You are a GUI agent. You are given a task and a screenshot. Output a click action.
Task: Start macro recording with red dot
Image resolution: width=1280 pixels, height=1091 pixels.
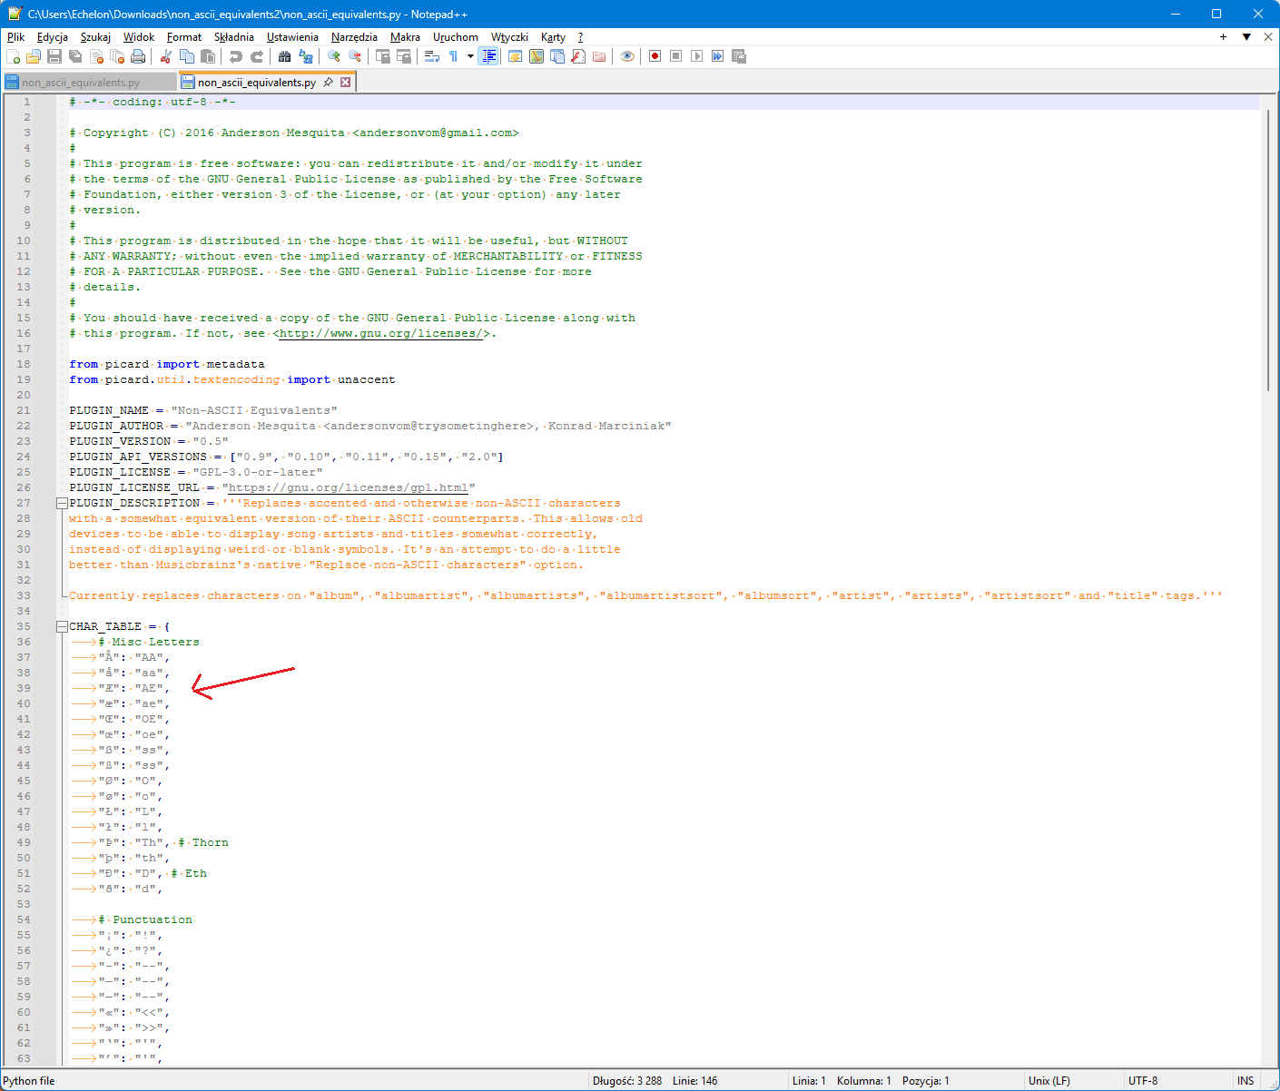pos(655,56)
